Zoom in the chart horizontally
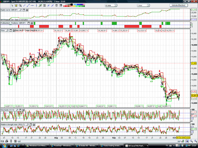 [196, 141]
